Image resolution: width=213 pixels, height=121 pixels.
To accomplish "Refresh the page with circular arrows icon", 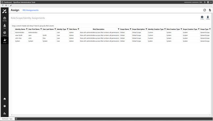I will coord(204,10).
